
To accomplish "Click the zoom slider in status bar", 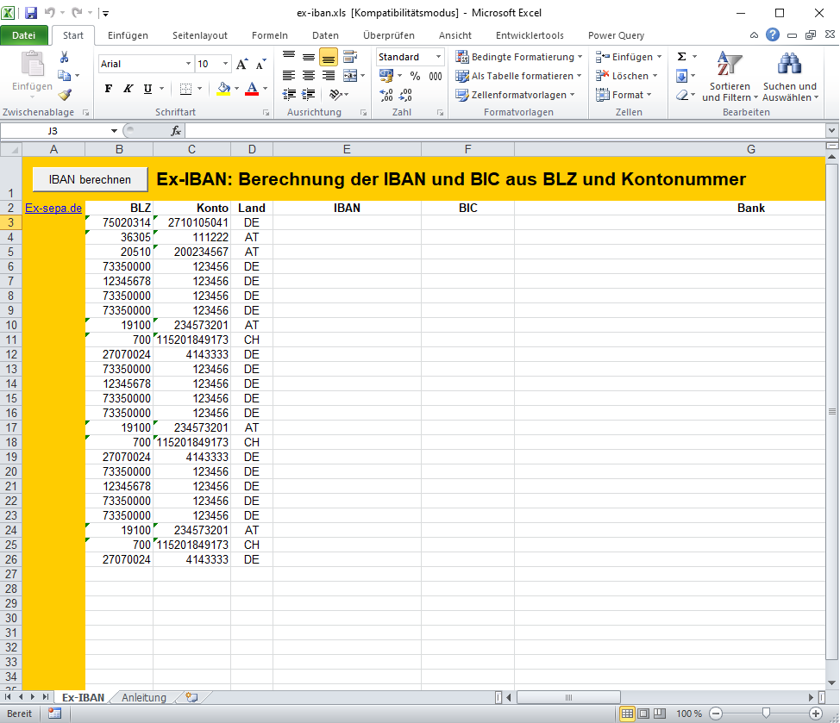I will pos(766,714).
